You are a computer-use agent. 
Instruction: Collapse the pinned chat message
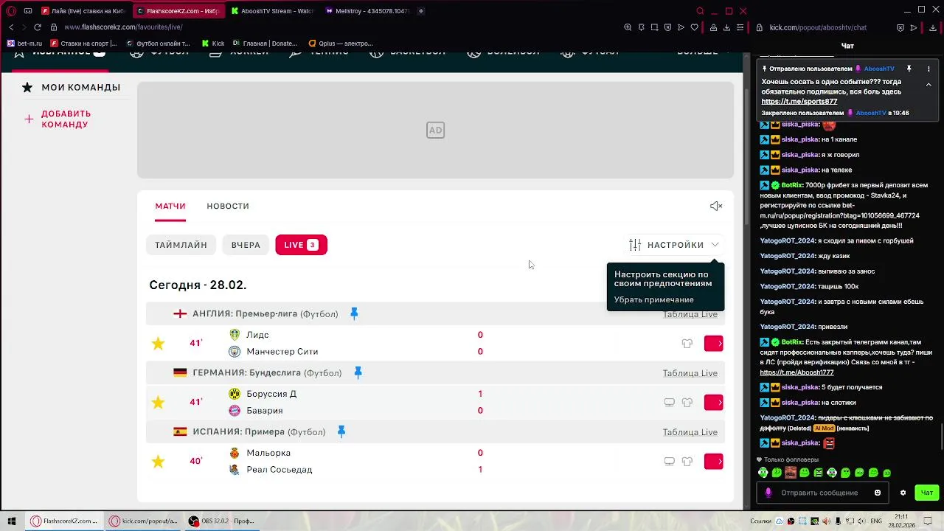pos(929,85)
